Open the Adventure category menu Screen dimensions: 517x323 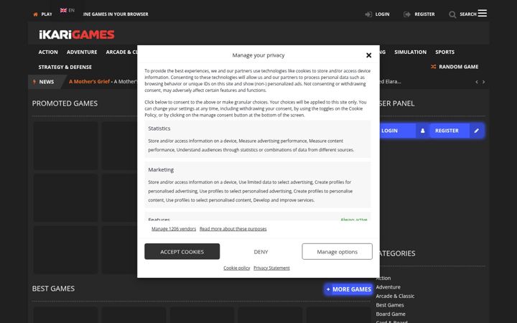[x=82, y=52]
